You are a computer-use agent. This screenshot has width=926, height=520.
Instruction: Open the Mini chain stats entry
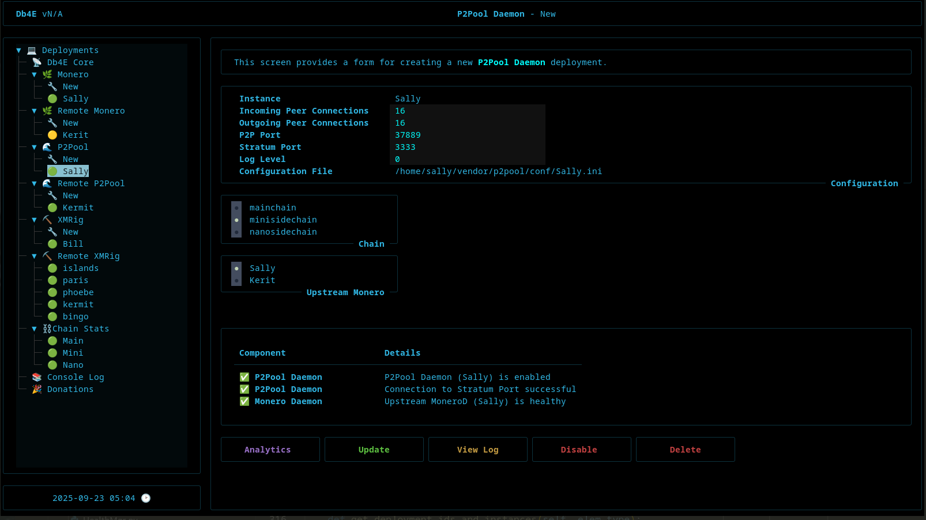[73, 353]
